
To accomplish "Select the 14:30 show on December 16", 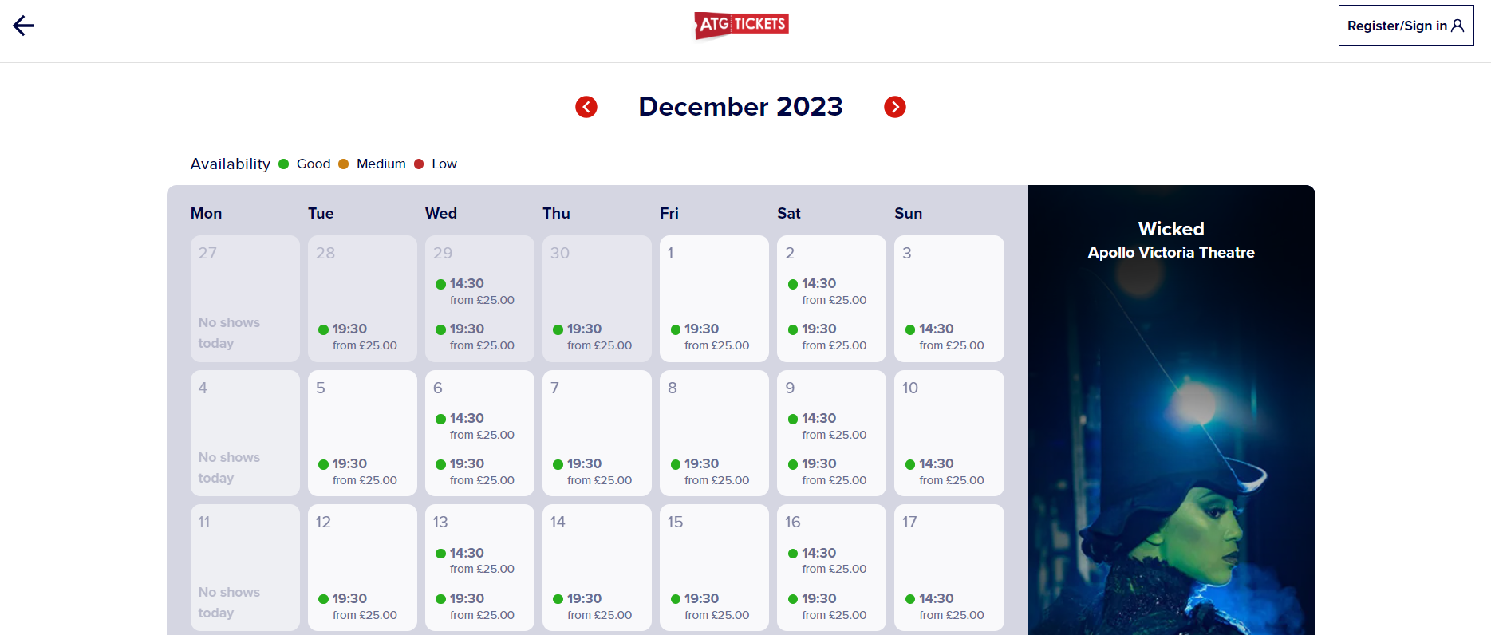I will (818, 554).
